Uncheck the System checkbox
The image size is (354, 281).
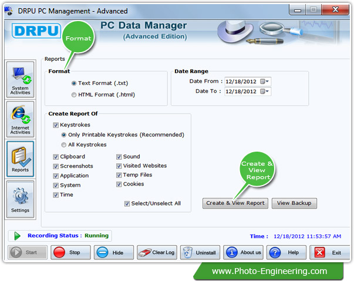click(56, 186)
